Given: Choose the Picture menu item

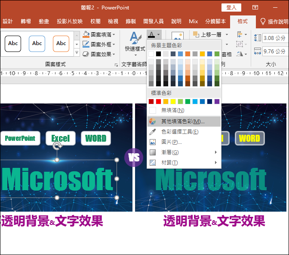Looking at the screenshot, I should pyautogui.click(x=184, y=142).
